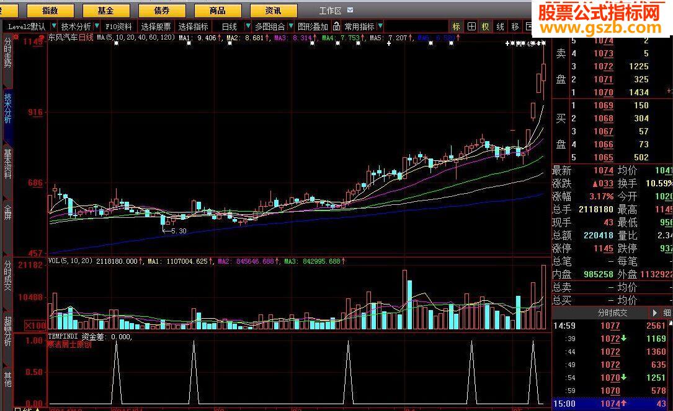The height and width of the screenshot is (411, 673).
Task: Open the 工作区 workspace dropdown arrow
Action: (x=350, y=10)
